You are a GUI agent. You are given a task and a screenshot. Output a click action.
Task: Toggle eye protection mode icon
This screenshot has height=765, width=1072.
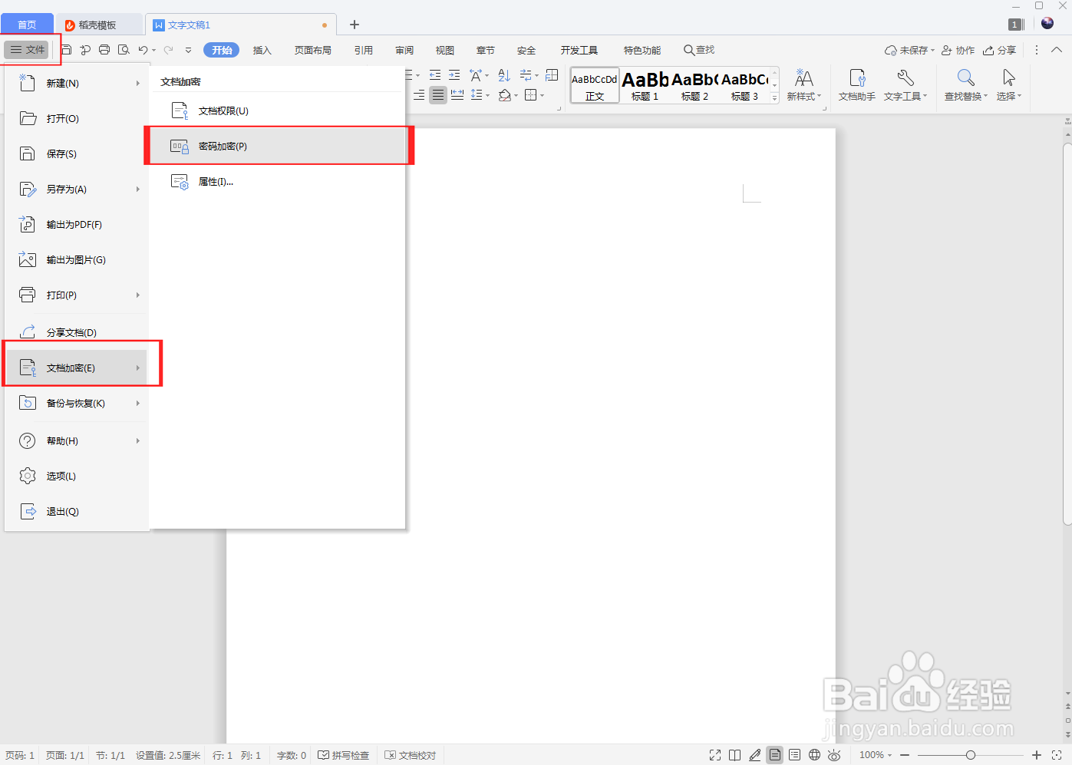click(835, 756)
